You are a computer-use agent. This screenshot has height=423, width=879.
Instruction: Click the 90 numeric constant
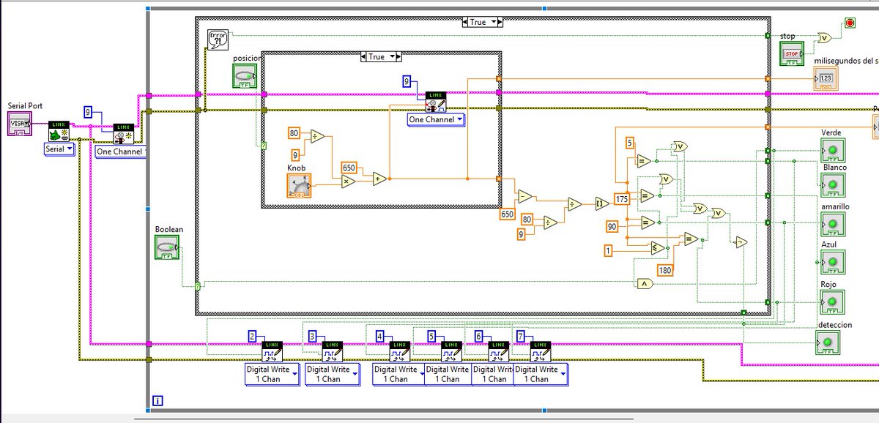pyautogui.click(x=612, y=227)
